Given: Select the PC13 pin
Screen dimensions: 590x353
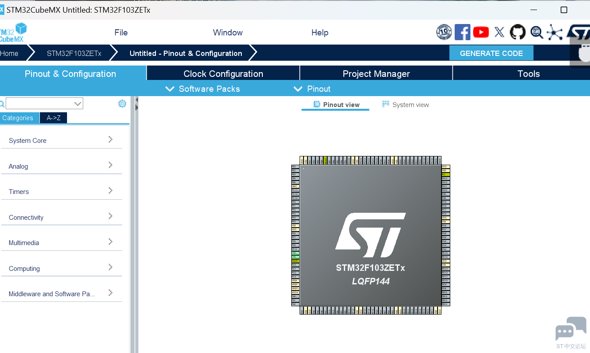Looking at the screenshot, I should point(295,190).
